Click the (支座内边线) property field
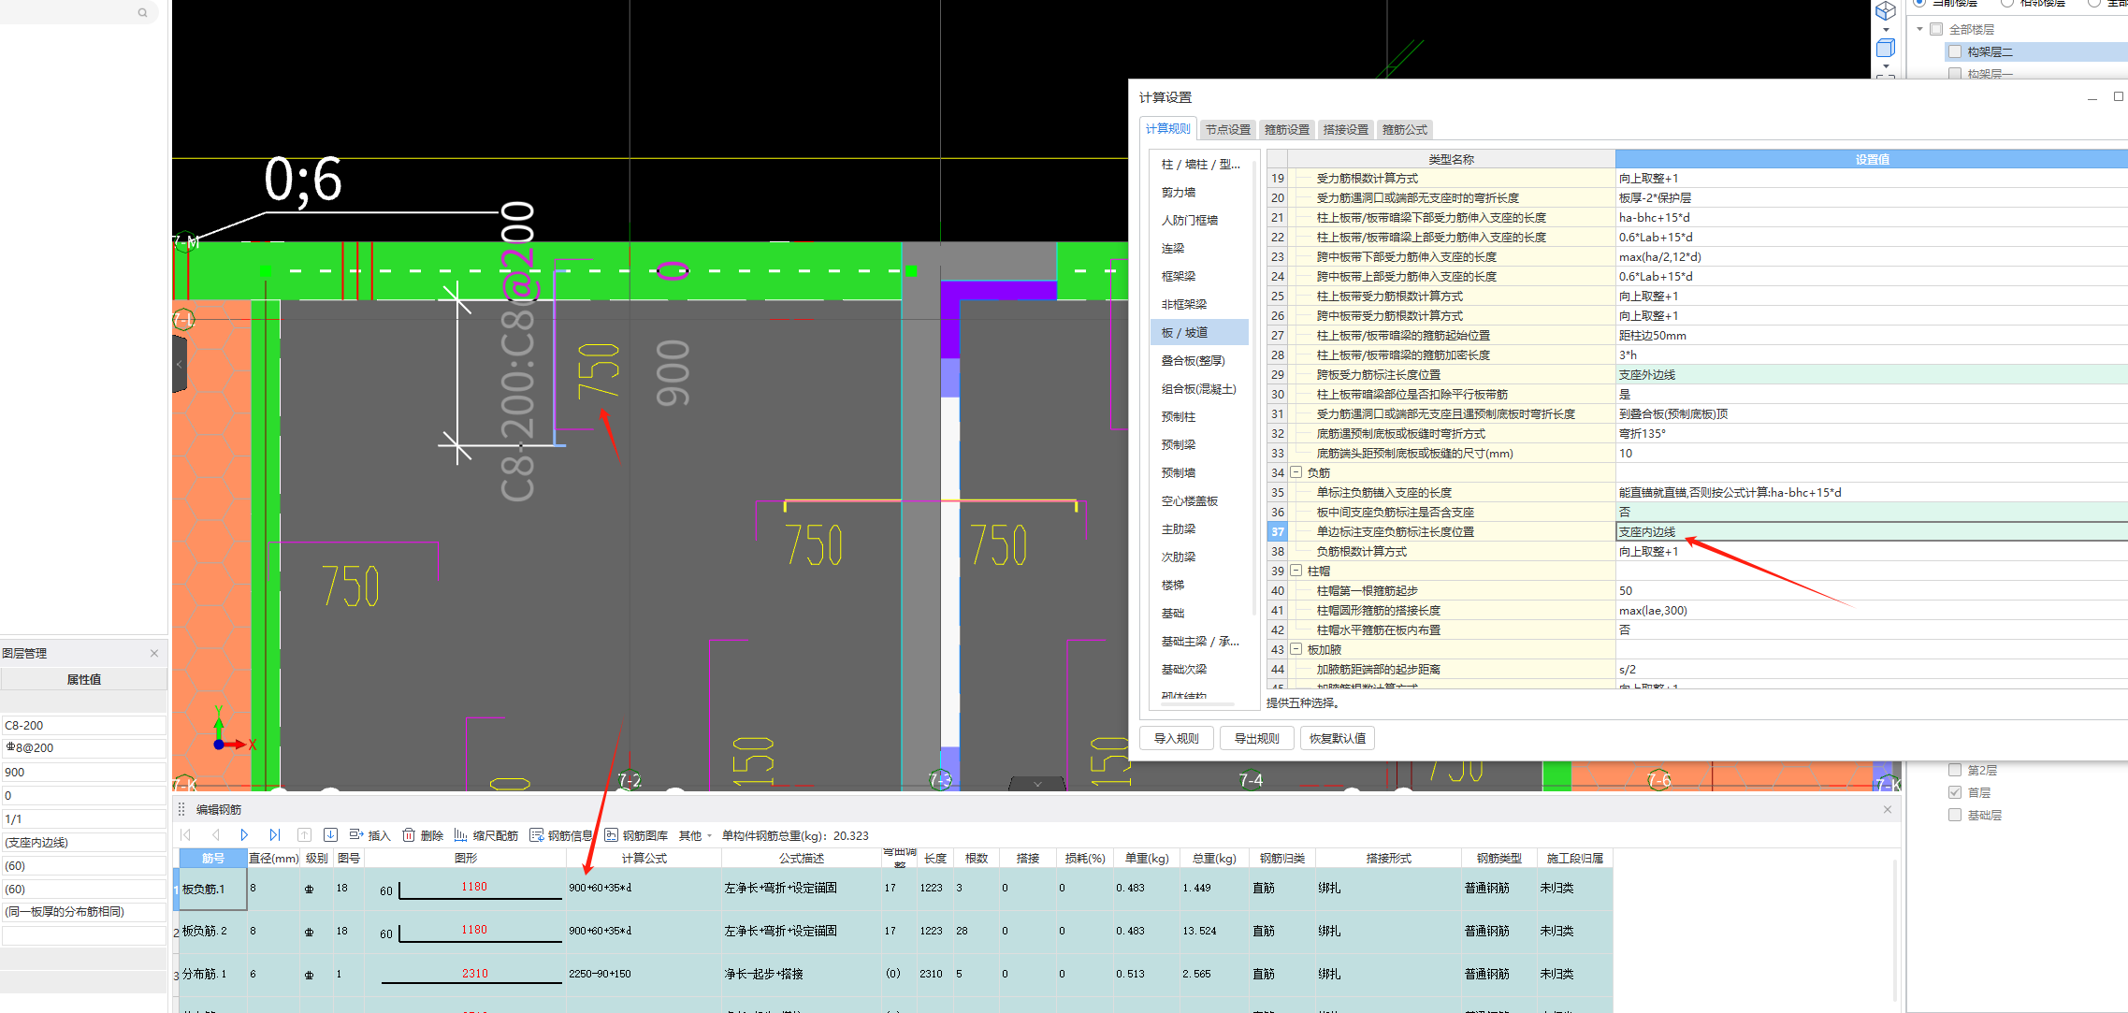Image resolution: width=2128 pixels, height=1013 pixels. point(84,842)
